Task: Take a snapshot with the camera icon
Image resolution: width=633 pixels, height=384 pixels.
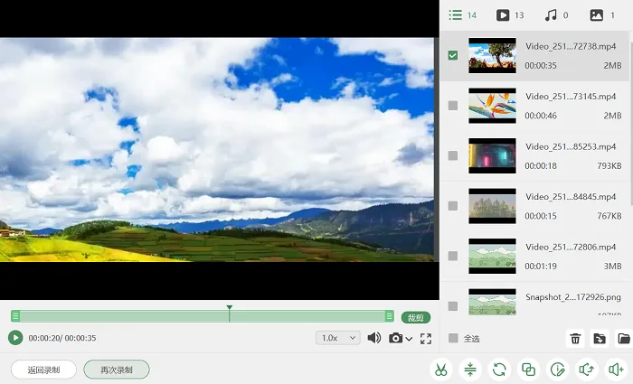Action: click(396, 338)
